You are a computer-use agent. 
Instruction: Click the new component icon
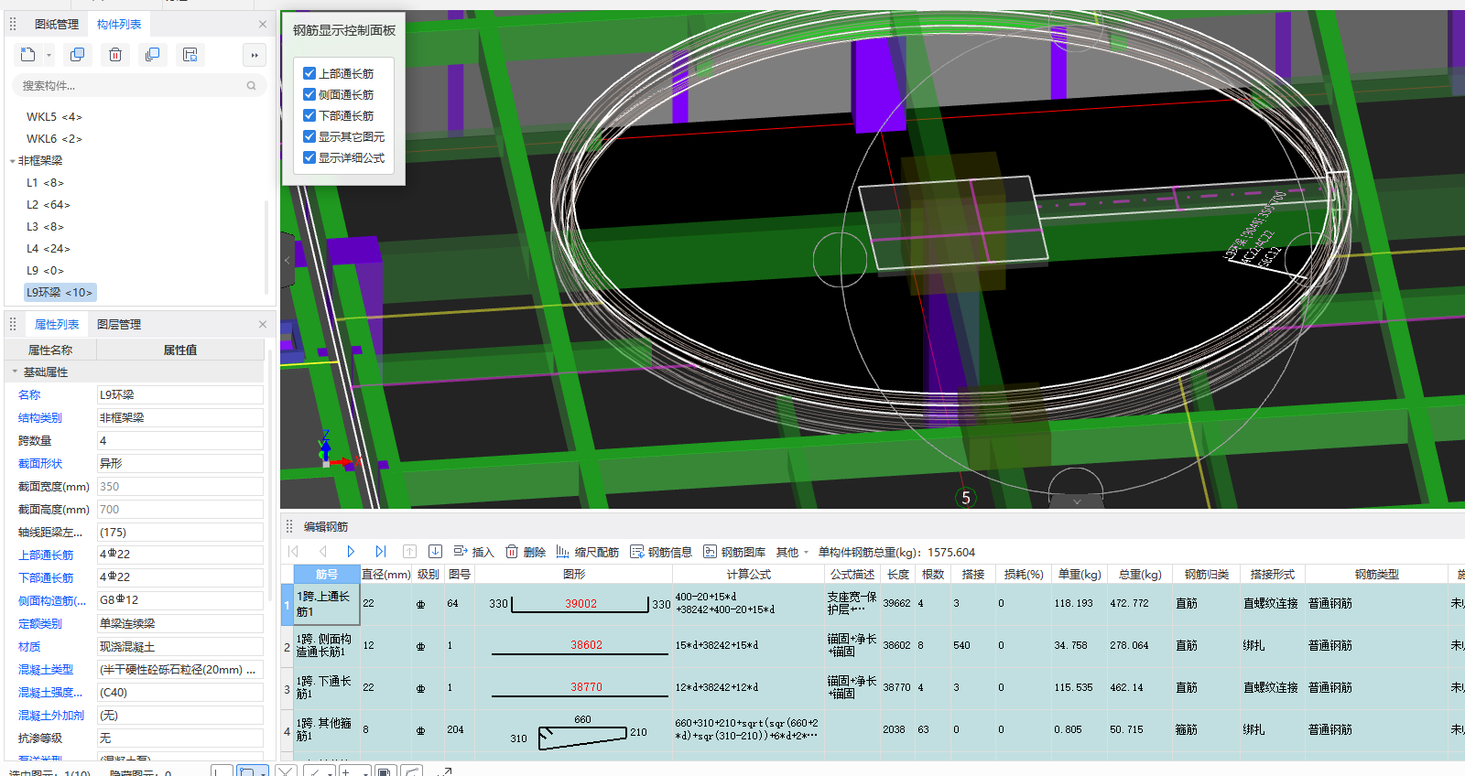click(x=27, y=55)
